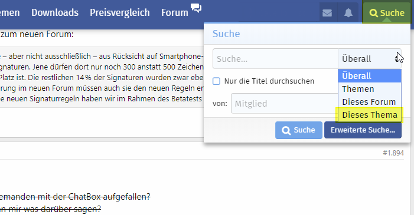Open the notifications bell icon
Viewport: 414px width, 215px height.
tap(348, 12)
